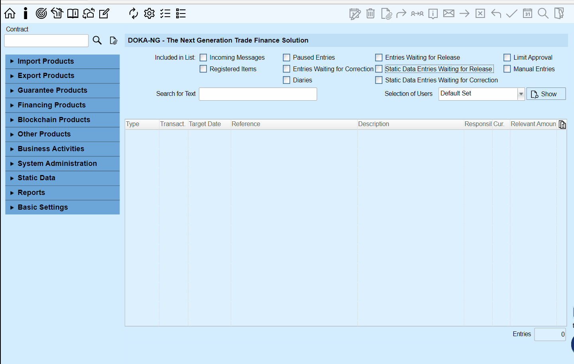Click the document with paperclip toolbar icon
The height and width of the screenshot is (364, 574).
pos(386,14)
